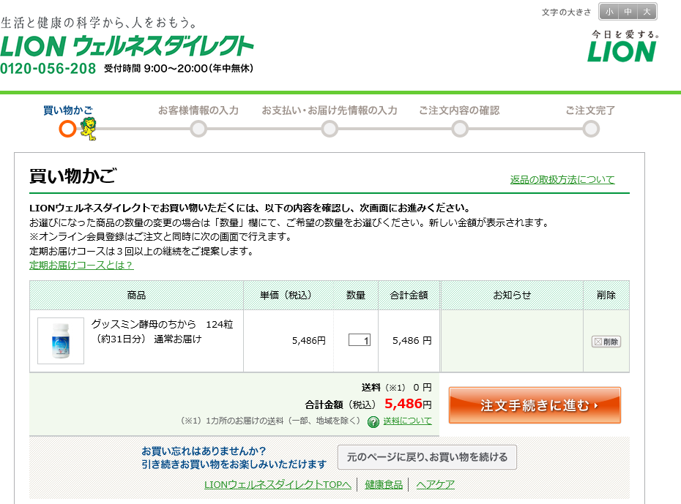This screenshot has height=504, width=681.
Task: Click 元のページに戻り、お買い物を続ける button
Action: point(428,457)
